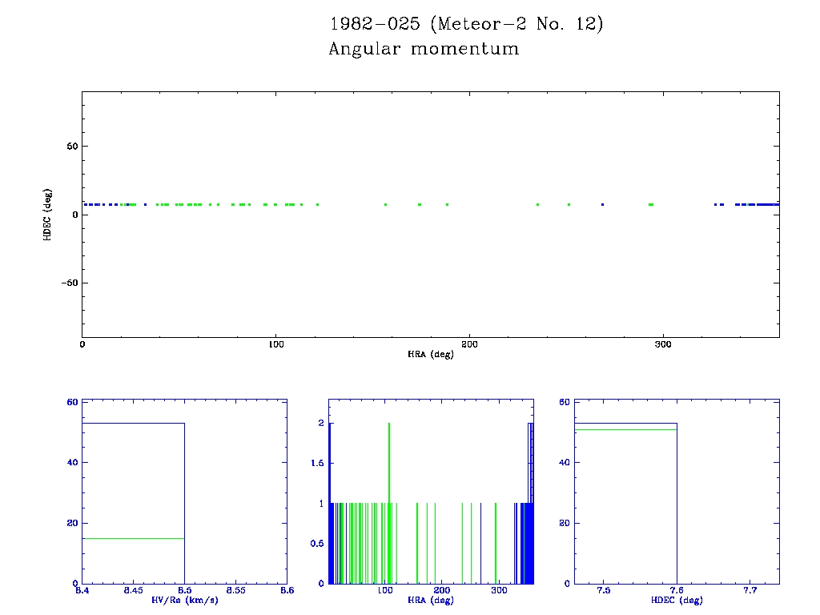Image resolution: width=820 pixels, height=615 pixels.
Task: Click the title '1982-025 (Meteor-2 No. 12)'
Action: (465, 24)
